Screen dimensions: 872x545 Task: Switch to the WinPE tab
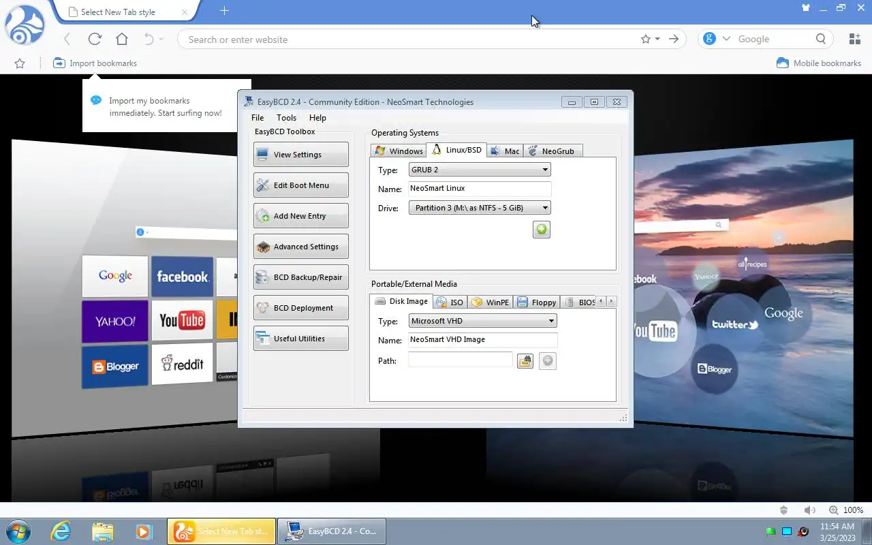coord(490,302)
